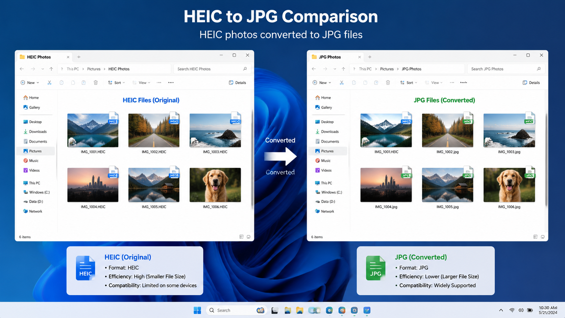Viewport: 565px width, 318px height.
Task: Switch to large thumbnails icon in JPG Photos status bar
Action: pyautogui.click(x=543, y=237)
